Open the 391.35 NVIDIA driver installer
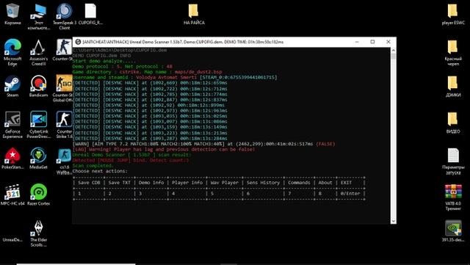Viewport: 470px width, 265px height. 453,231
